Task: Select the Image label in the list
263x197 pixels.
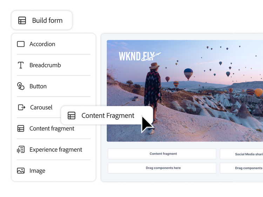Action: pos(37,171)
